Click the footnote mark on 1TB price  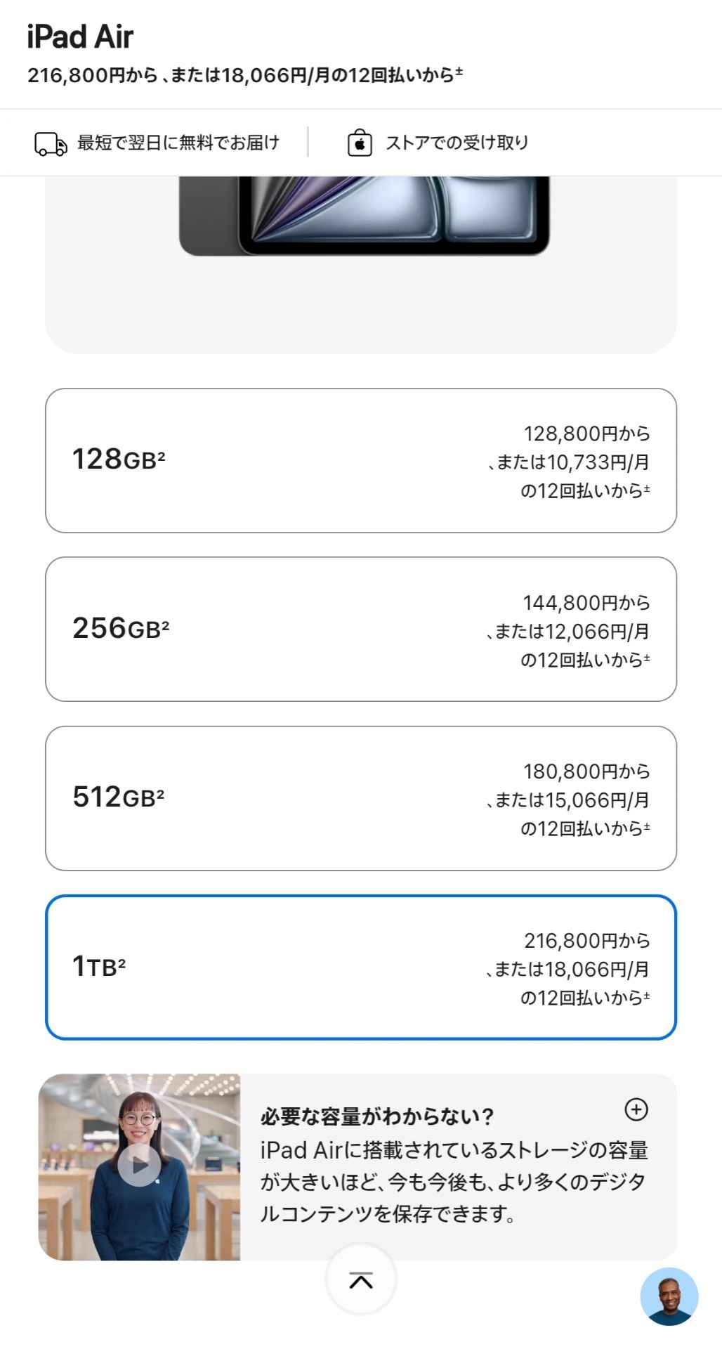click(x=646, y=996)
